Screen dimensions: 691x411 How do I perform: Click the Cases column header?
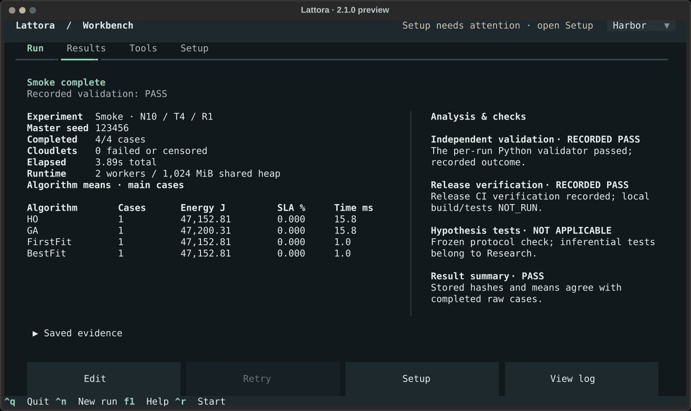132,208
